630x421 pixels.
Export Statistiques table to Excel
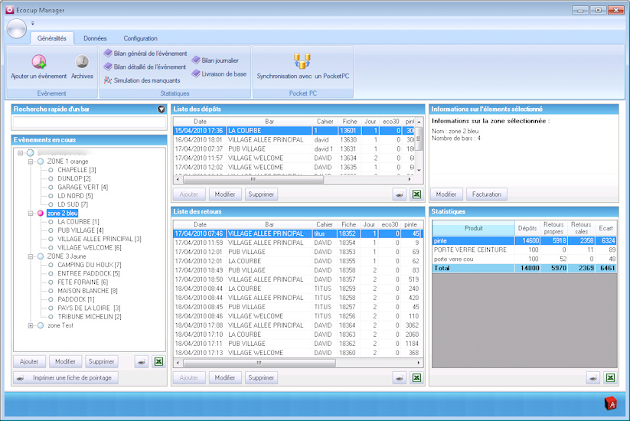pyautogui.click(x=609, y=377)
